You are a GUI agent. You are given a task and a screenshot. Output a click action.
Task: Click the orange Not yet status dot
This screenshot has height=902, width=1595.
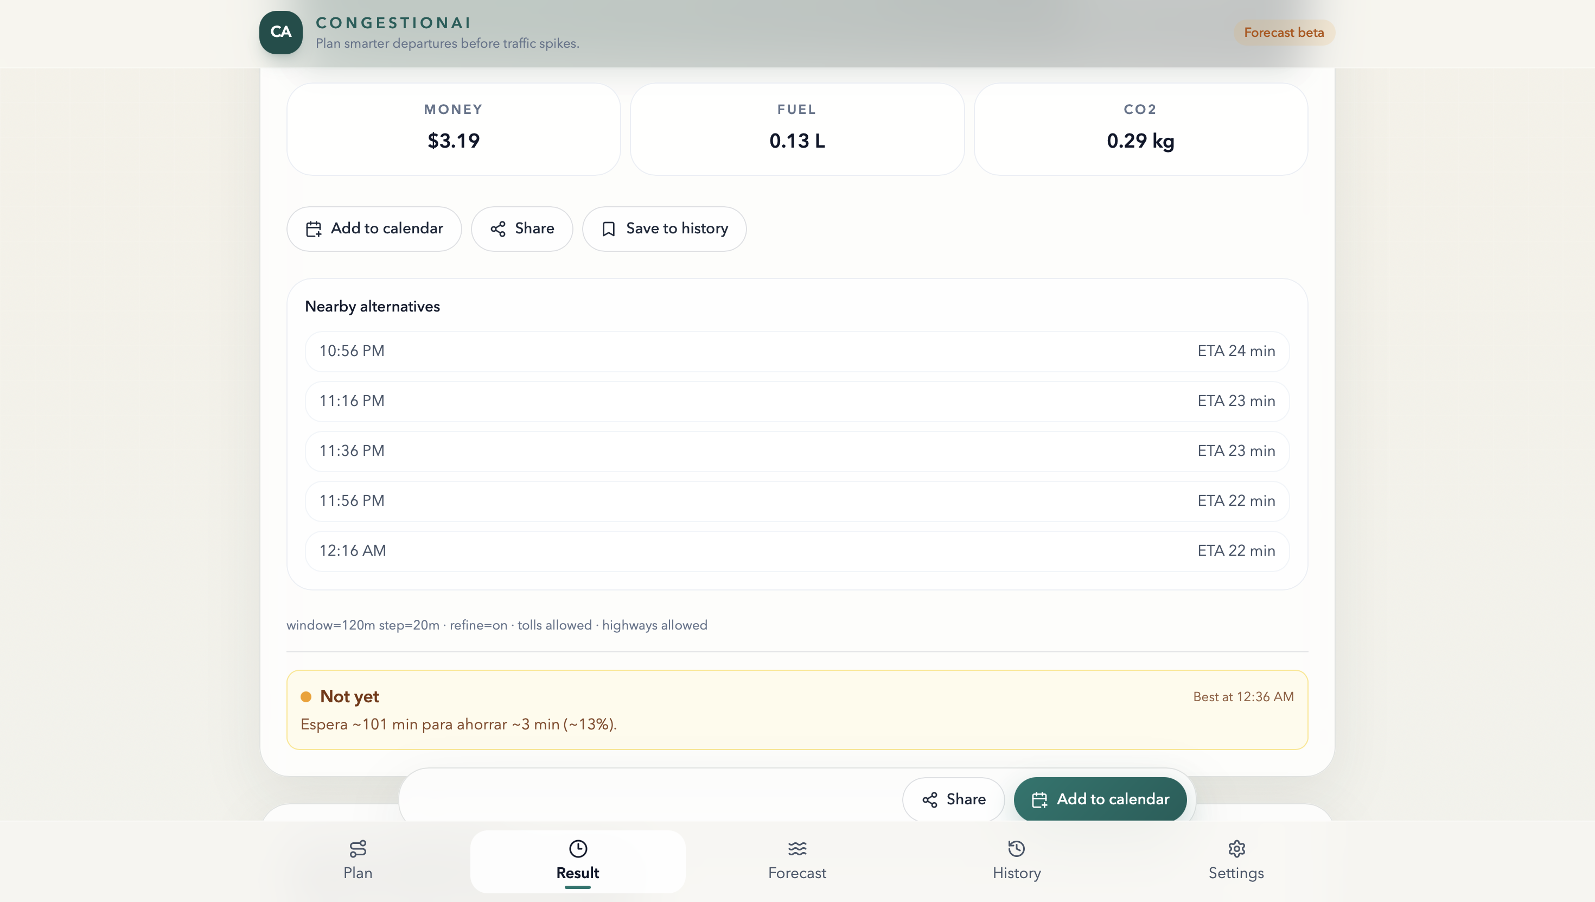(305, 696)
